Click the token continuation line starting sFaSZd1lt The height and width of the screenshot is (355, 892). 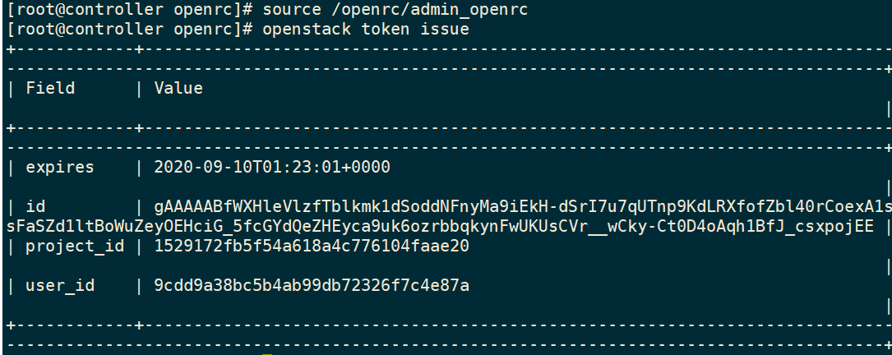[x=441, y=227]
